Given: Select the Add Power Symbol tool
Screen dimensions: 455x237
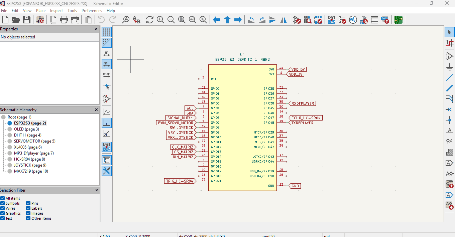Looking at the screenshot, I should 450,67.
